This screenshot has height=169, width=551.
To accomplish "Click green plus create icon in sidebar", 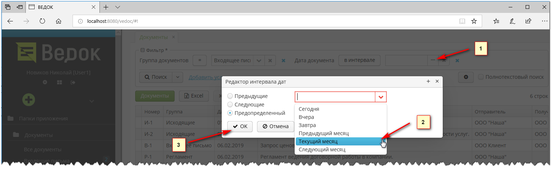I will click(x=29, y=100).
